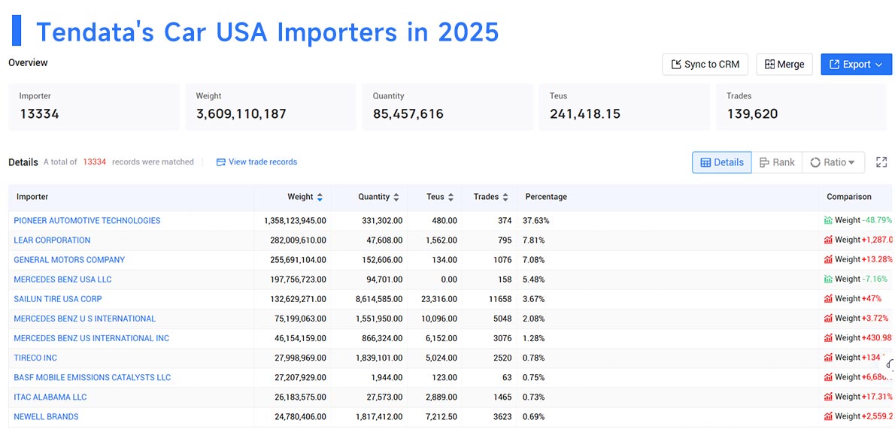The height and width of the screenshot is (429, 895).
Task: Click the red 13334 matched records count
Action: pos(95,162)
